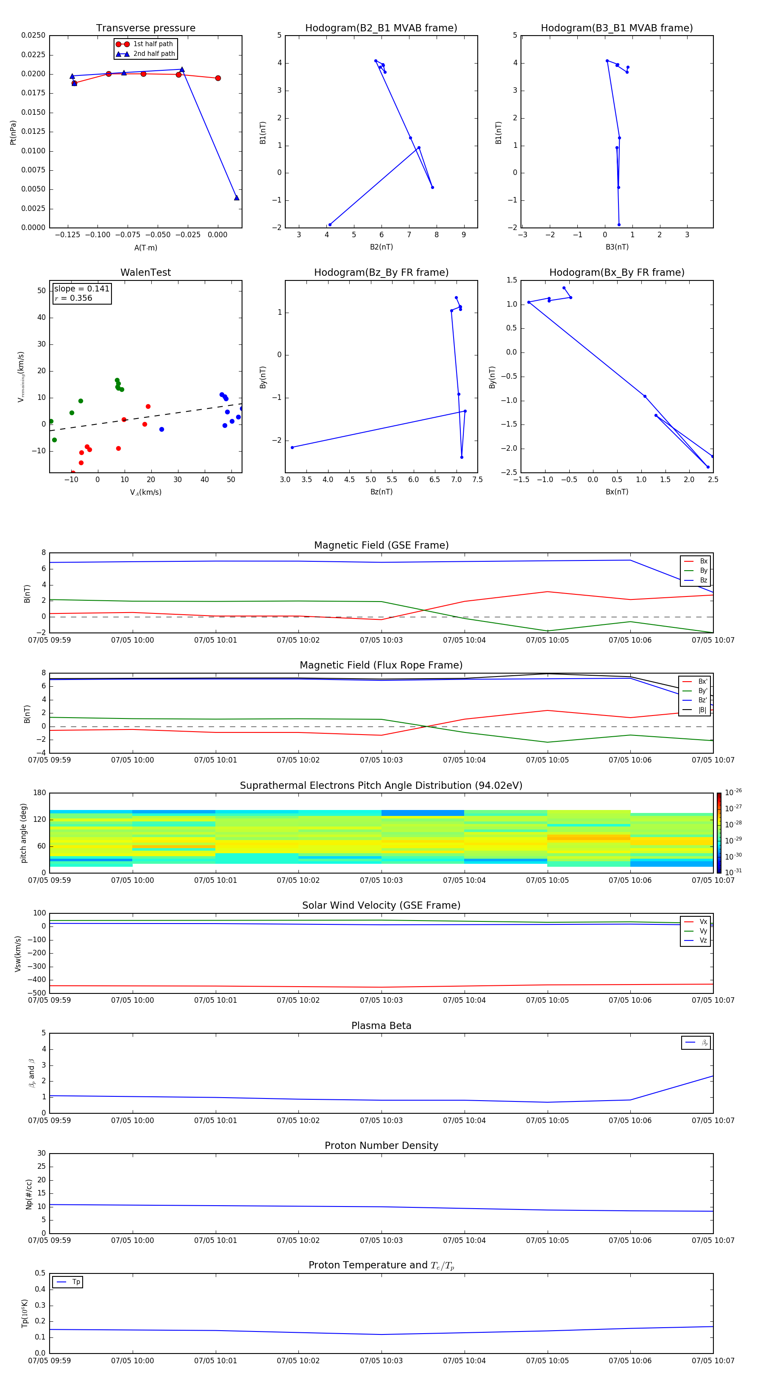763x1398 pixels.
Task: Click the 'Vx' velocity legend entry
Action: click(x=696, y=921)
